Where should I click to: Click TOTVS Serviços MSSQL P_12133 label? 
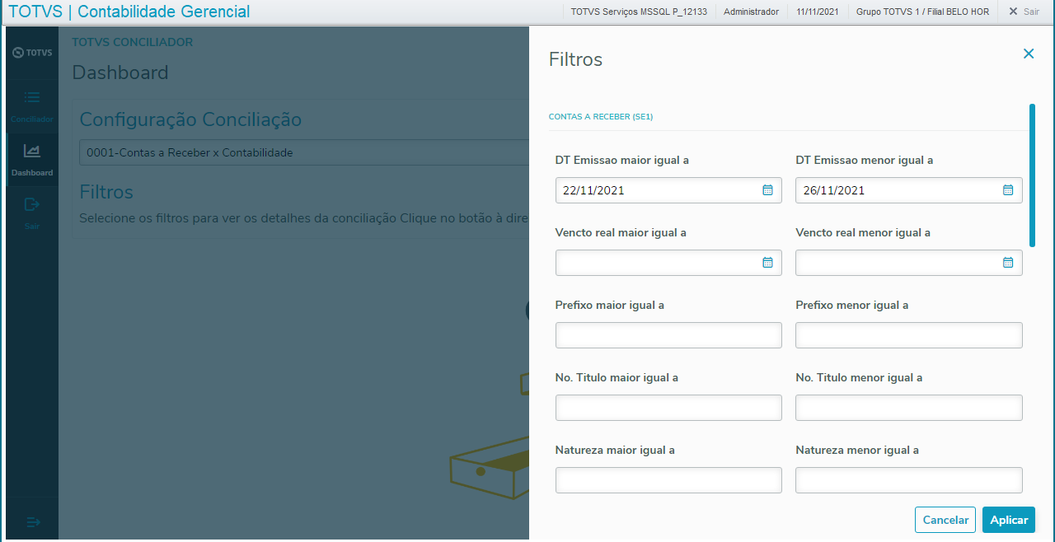pyautogui.click(x=639, y=12)
